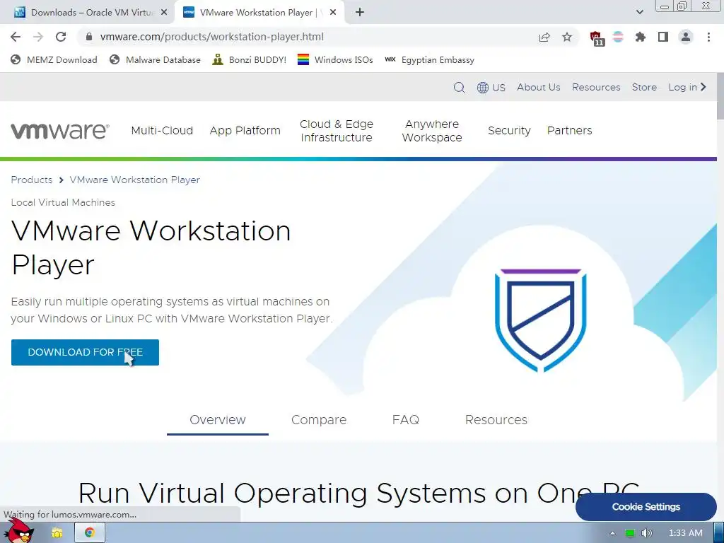Click the Products breadcrumb link
This screenshot has height=543, width=724.
click(x=31, y=180)
